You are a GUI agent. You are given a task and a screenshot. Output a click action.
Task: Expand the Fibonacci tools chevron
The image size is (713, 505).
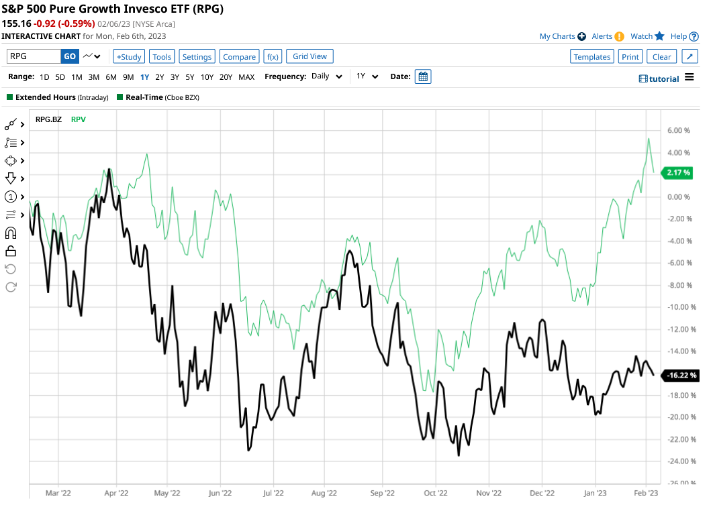[x=22, y=143]
